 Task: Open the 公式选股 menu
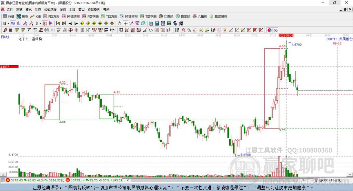click(50, 9)
